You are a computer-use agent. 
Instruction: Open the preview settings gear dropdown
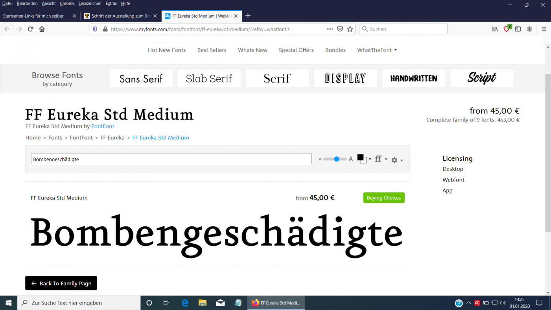tap(397, 160)
